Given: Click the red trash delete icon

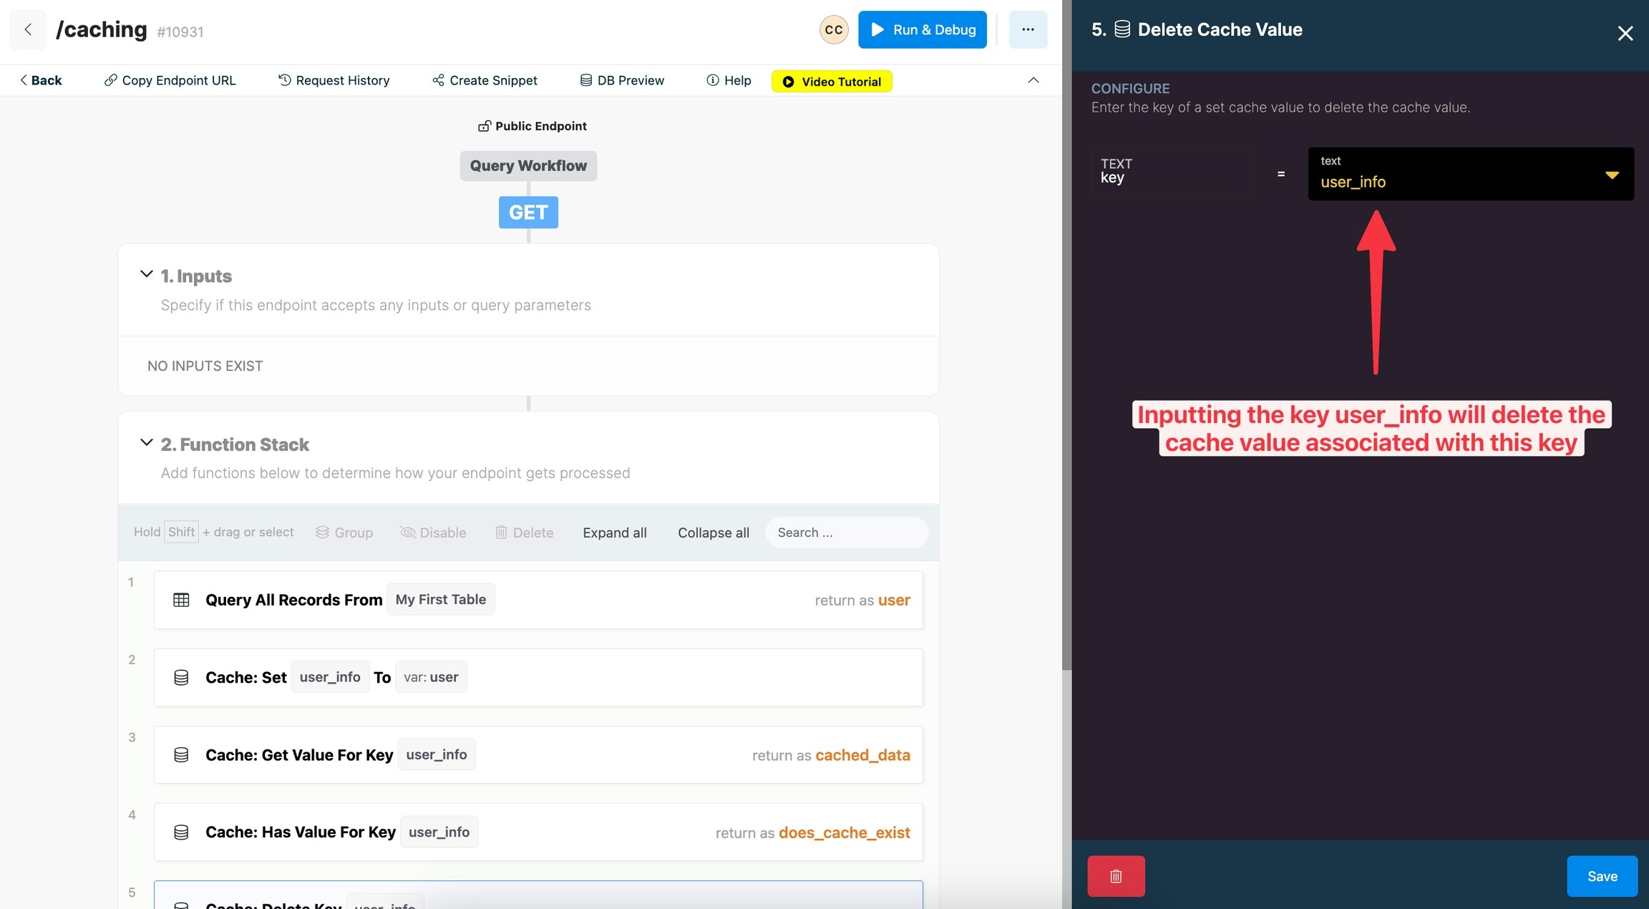Looking at the screenshot, I should click(x=1115, y=875).
